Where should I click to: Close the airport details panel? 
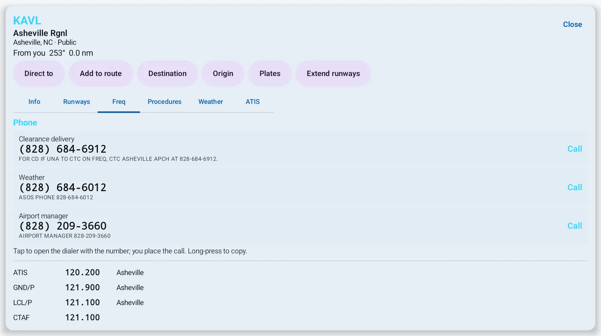coord(572,24)
